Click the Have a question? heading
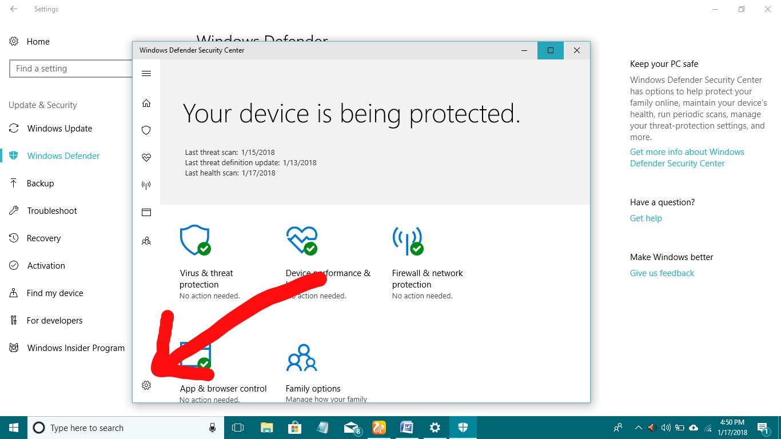 coord(662,202)
